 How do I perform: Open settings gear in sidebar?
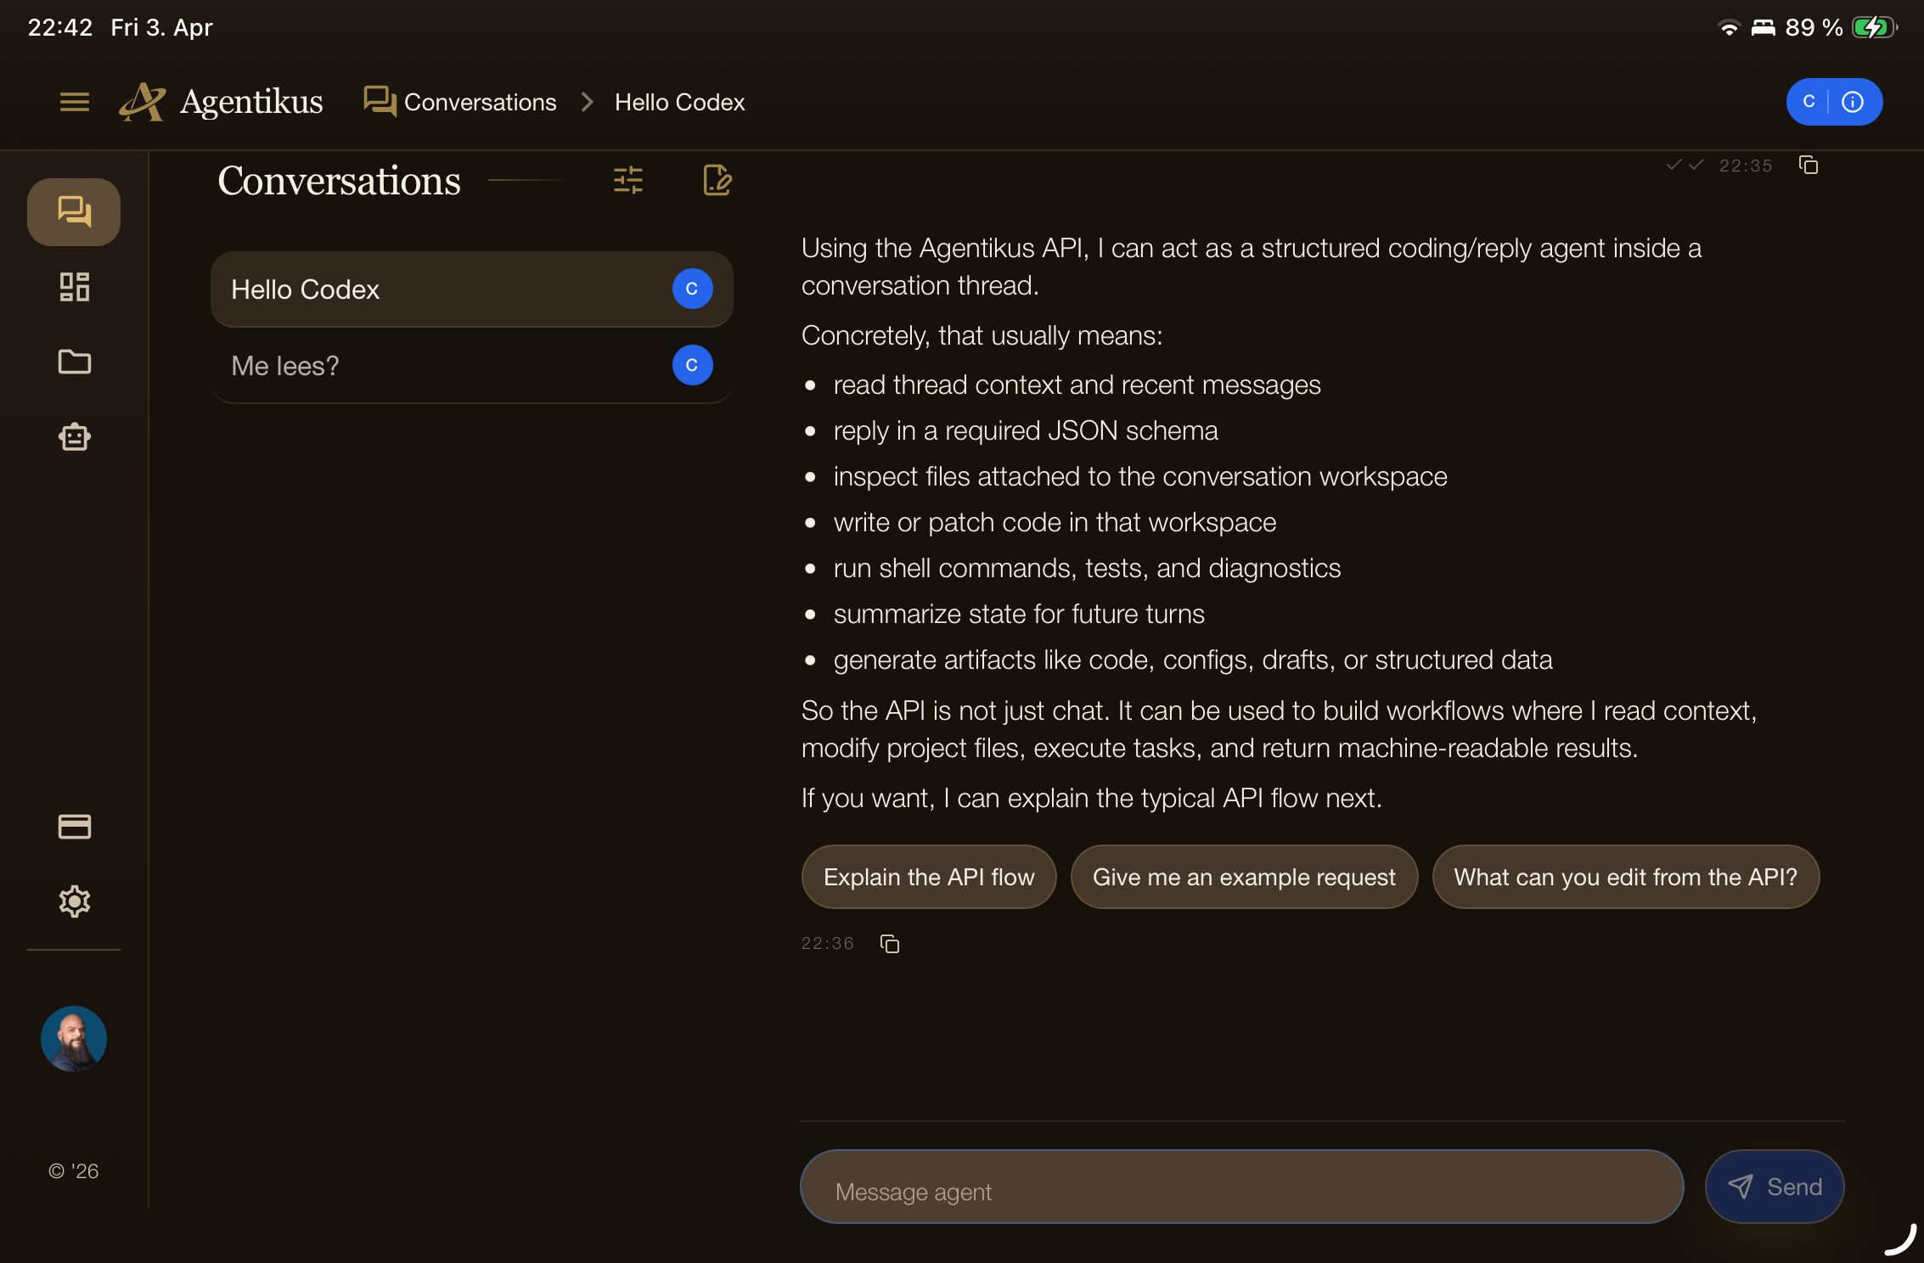pos(75,901)
